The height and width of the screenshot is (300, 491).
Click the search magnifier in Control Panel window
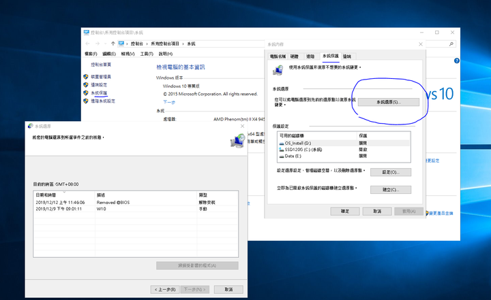(451, 44)
